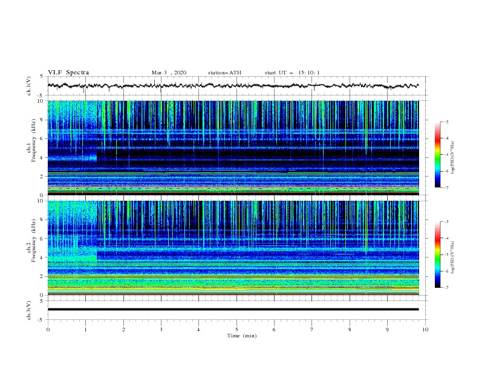The width and height of the screenshot is (479, 370).
Task: Click the "10" kHz tick of the ch.1 spectrogram
Action: point(41,101)
